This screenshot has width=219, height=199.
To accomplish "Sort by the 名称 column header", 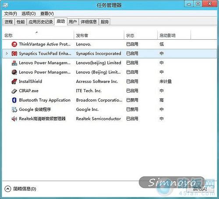I will pyautogui.click(x=38, y=35).
